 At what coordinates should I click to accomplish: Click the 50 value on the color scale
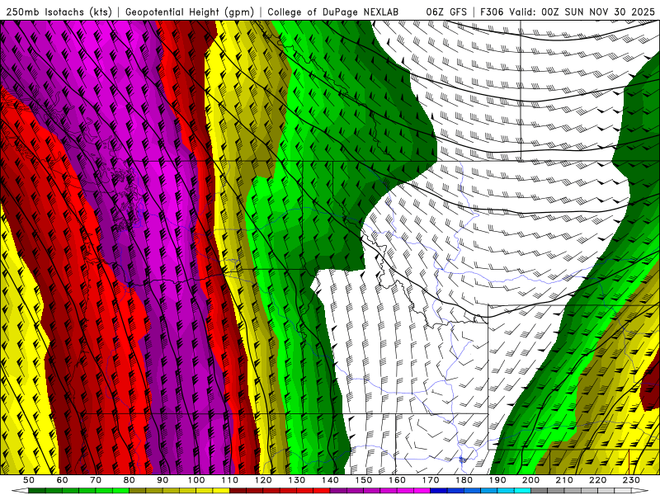29,480
